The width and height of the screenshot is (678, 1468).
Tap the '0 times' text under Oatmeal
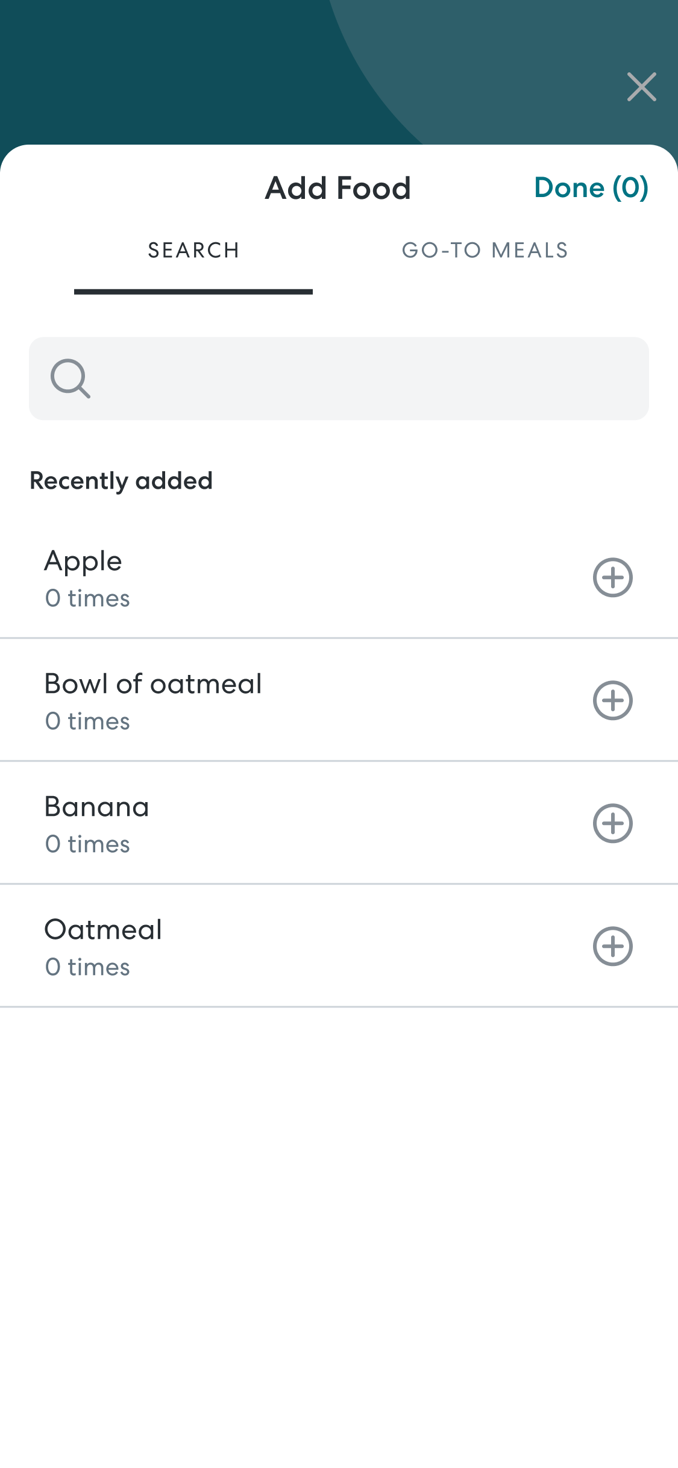click(x=87, y=967)
